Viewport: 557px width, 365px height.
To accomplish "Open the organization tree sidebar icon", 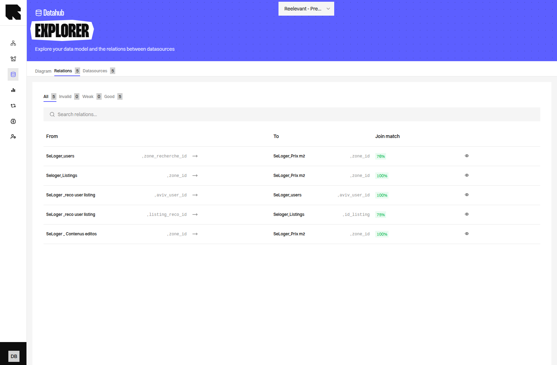I will tap(13, 43).
